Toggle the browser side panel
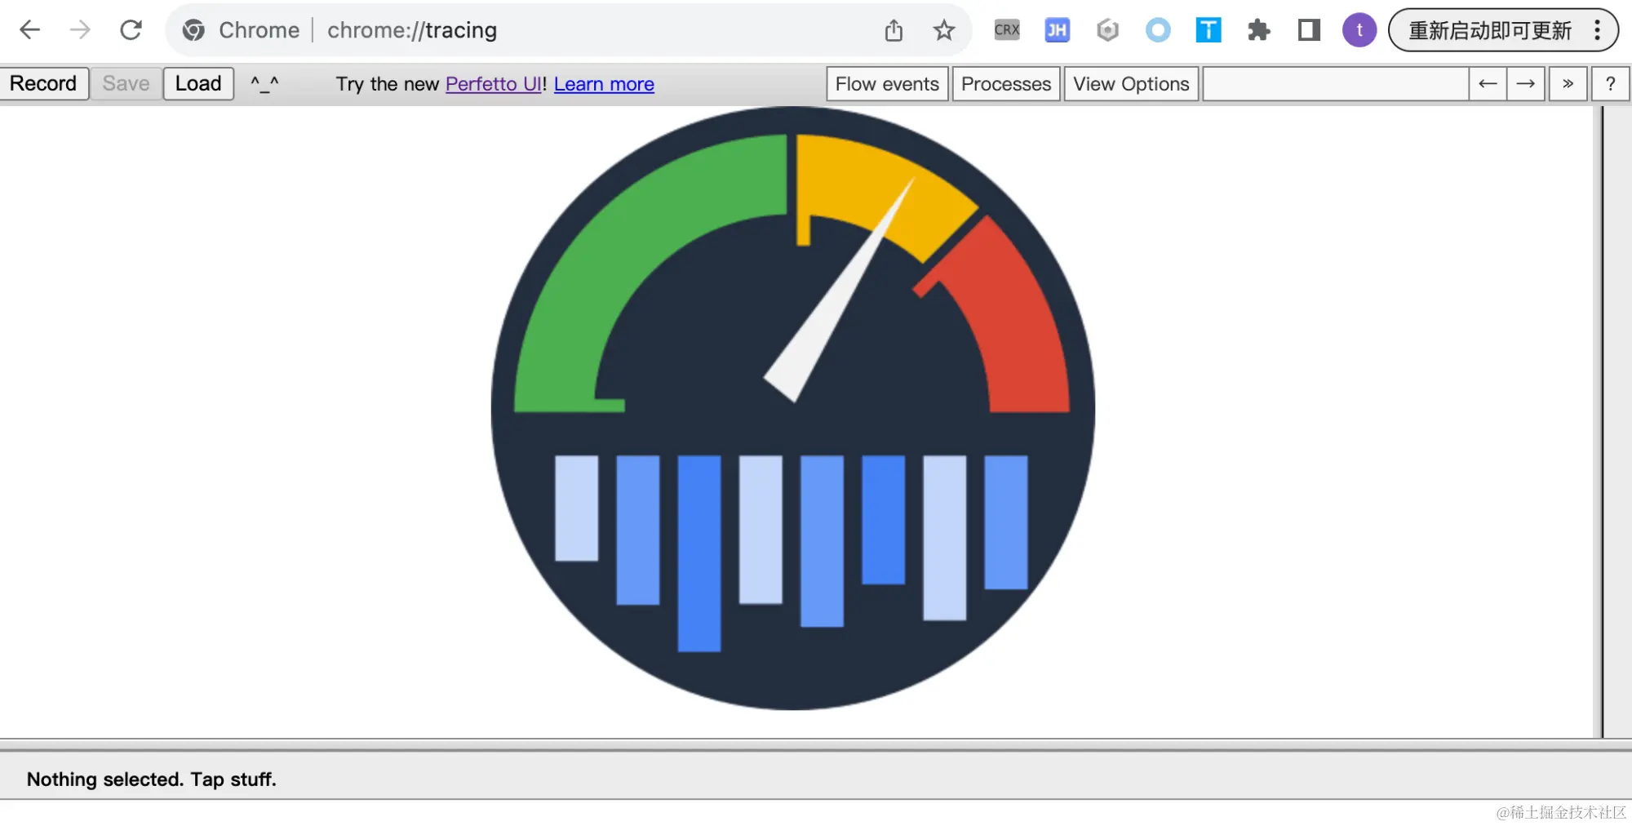1632x826 pixels. point(1309,30)
